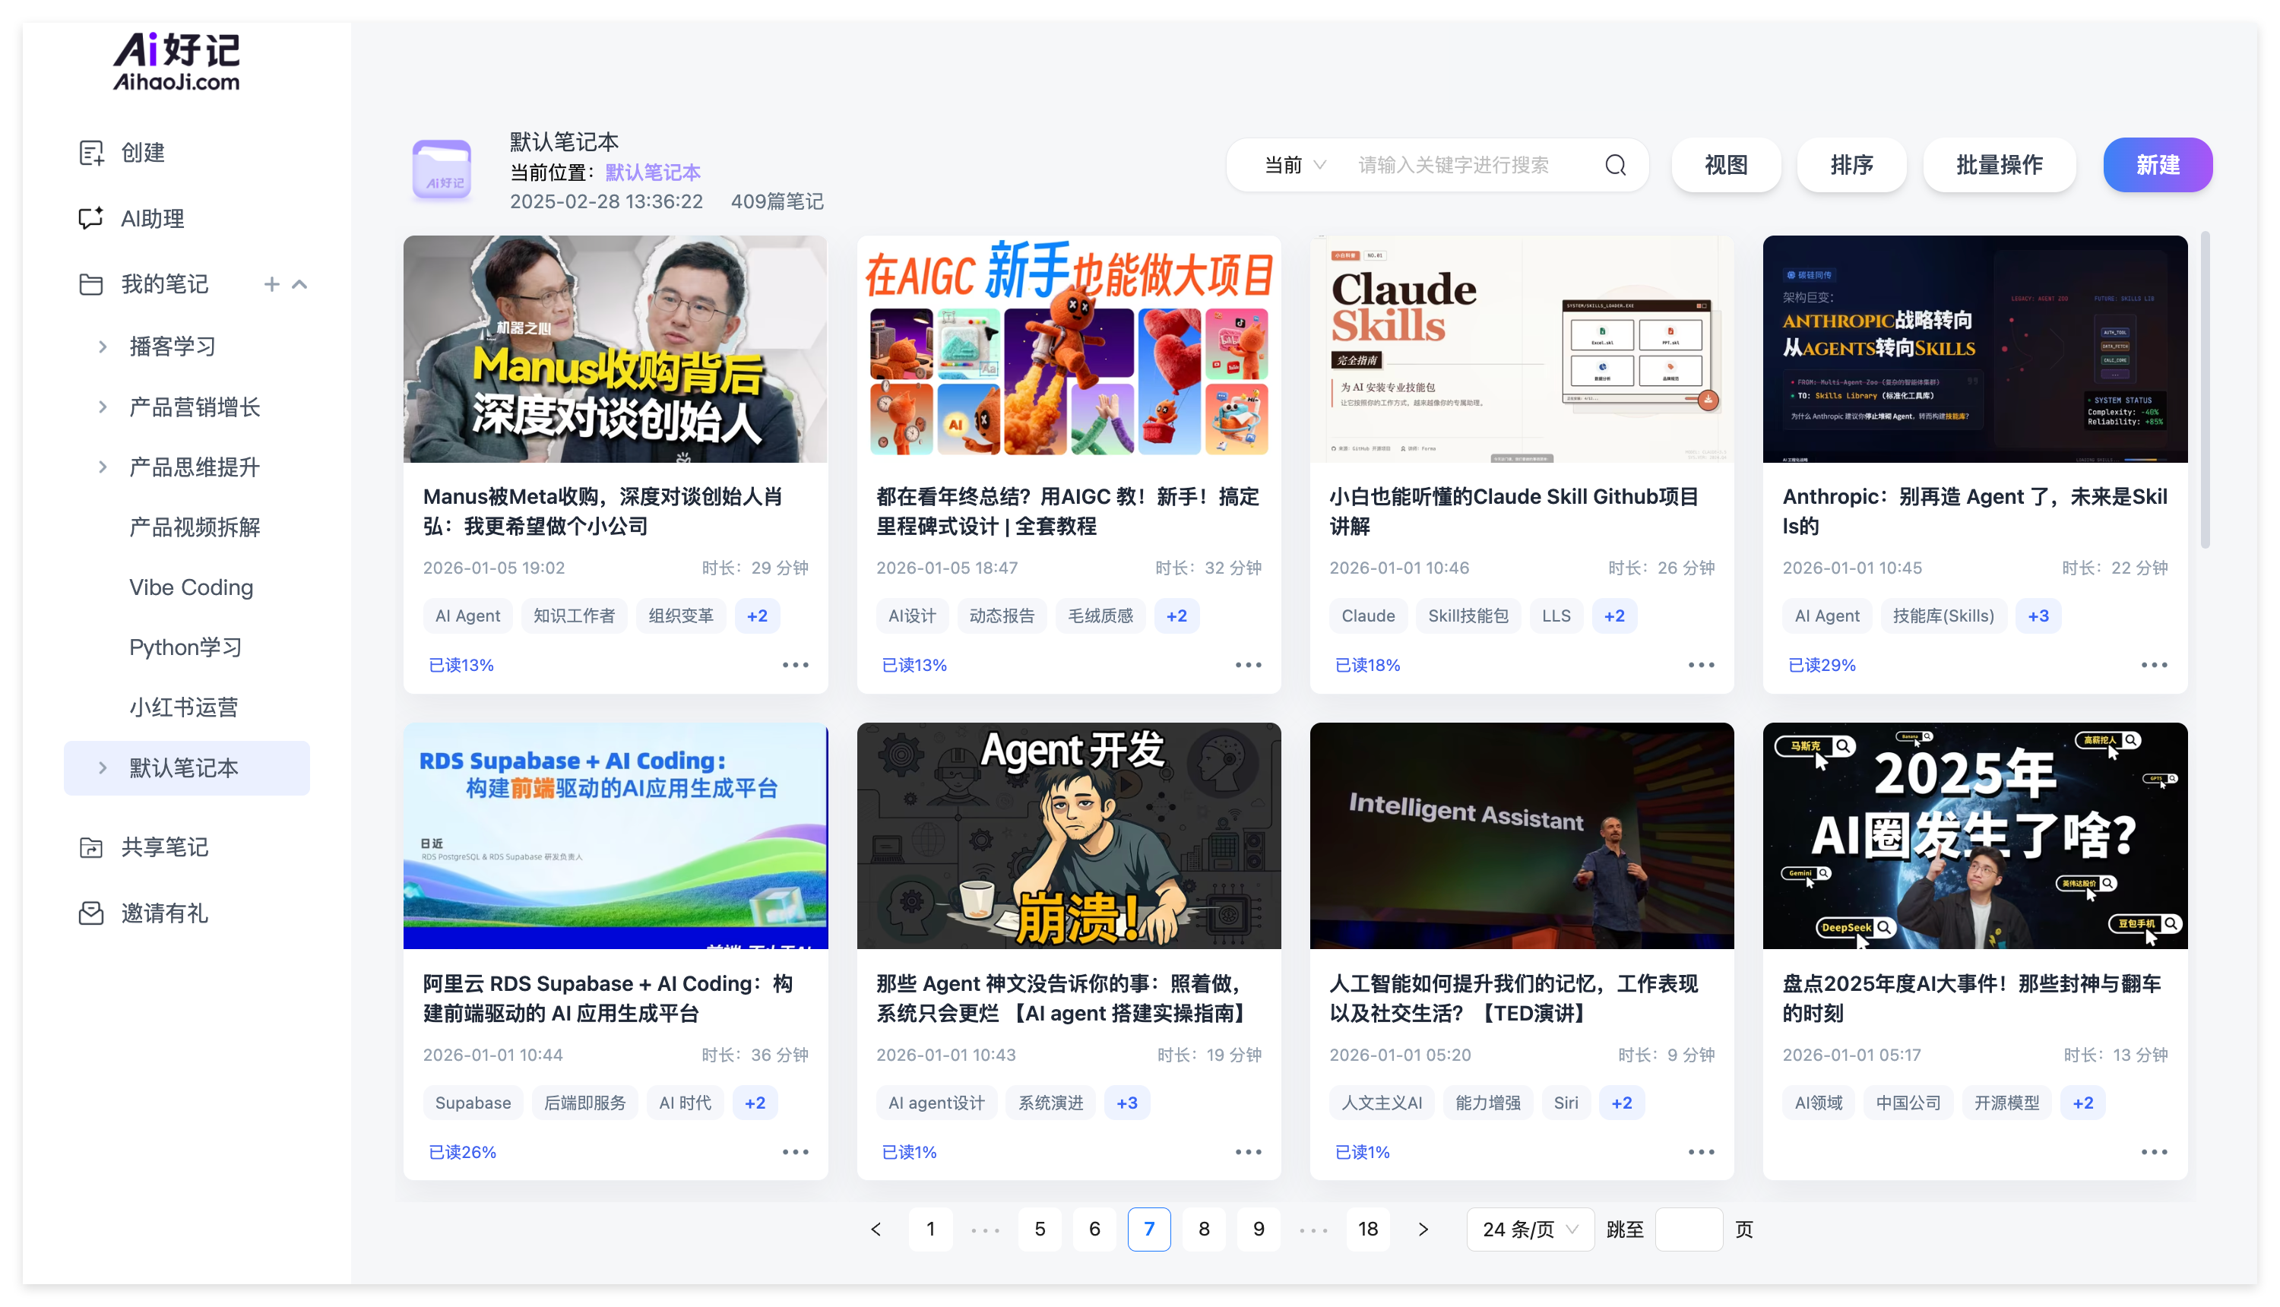Expand the 产品营销增长 notebook
This screenshot has width=2280, height=1307.
pyautogui.click(x=103, y=407)
